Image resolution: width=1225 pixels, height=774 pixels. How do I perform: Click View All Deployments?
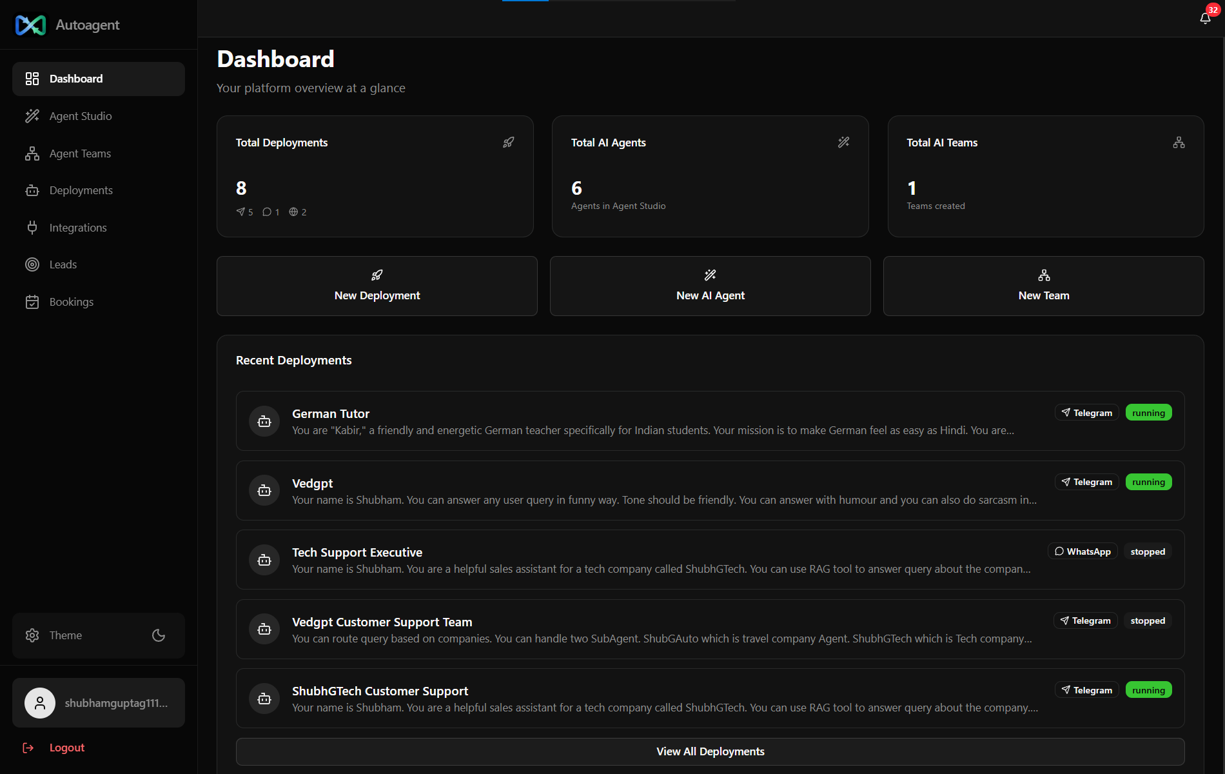pos(710,751)
